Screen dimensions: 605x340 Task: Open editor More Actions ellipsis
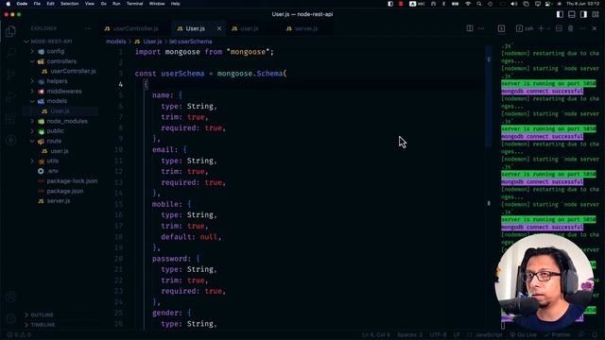point(481,28)
